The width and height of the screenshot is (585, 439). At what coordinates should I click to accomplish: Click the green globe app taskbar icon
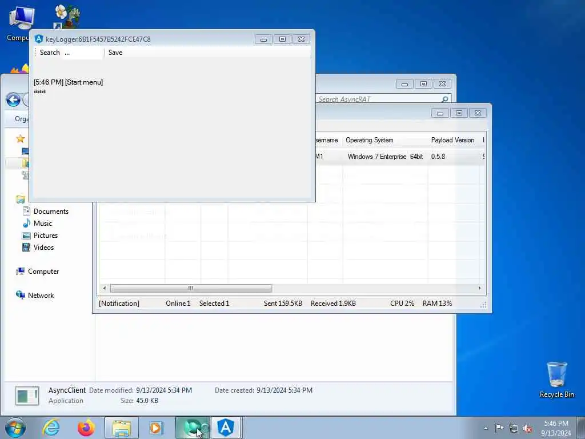pyautogui.click(x=193, y=428)
